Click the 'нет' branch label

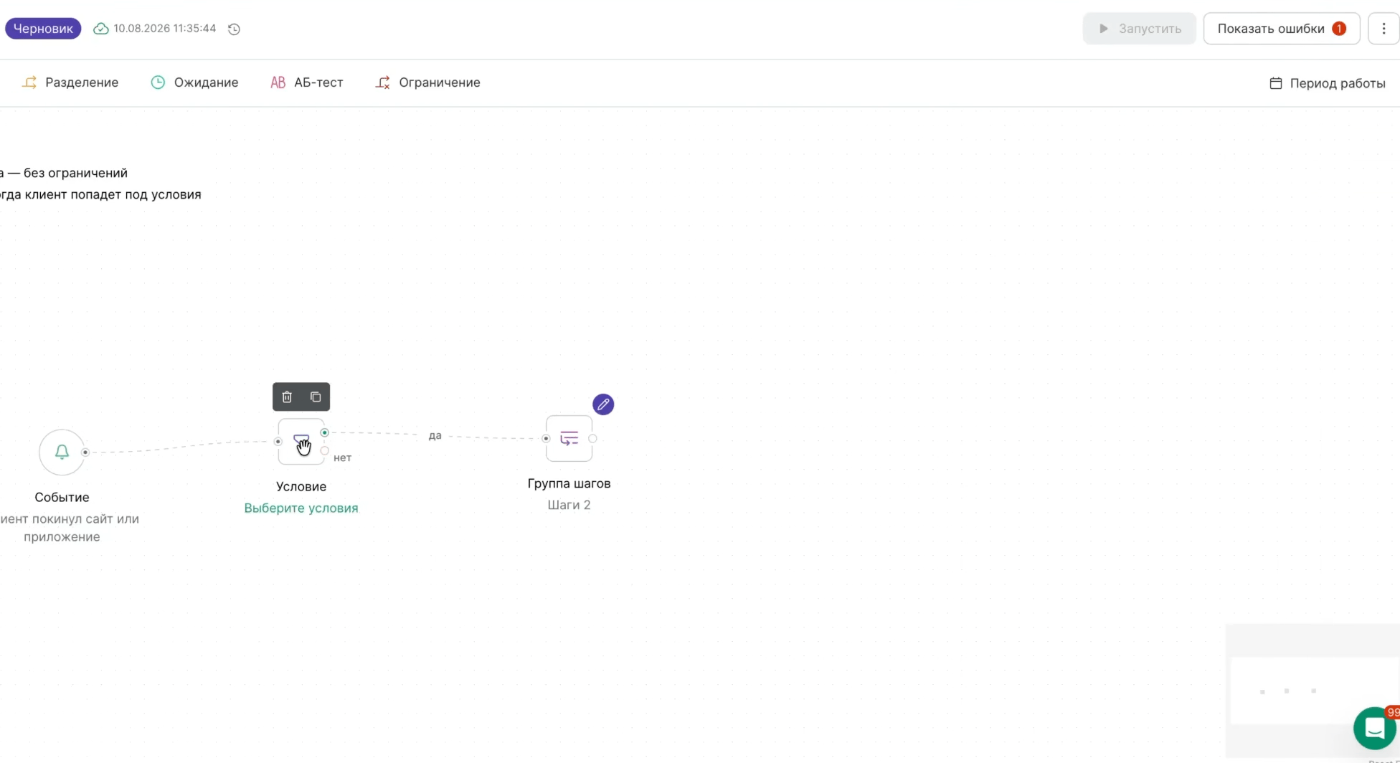click(x=343, y=458)
